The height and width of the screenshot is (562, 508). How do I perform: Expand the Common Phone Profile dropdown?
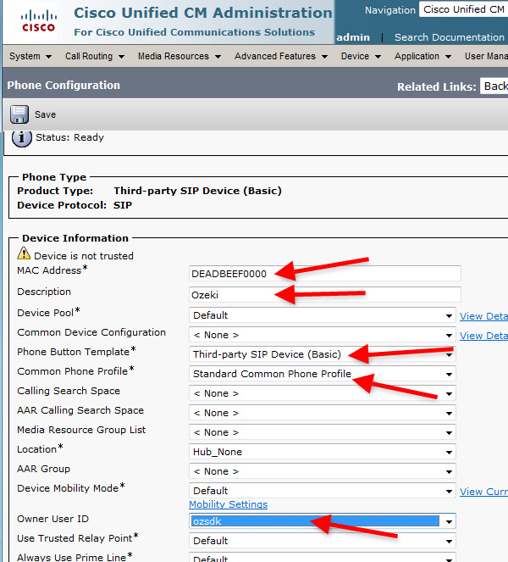coord(323,374)
